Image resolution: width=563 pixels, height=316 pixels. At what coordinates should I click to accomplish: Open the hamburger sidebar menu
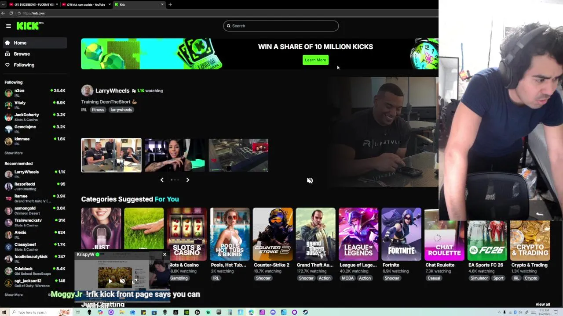coord(8,26)
